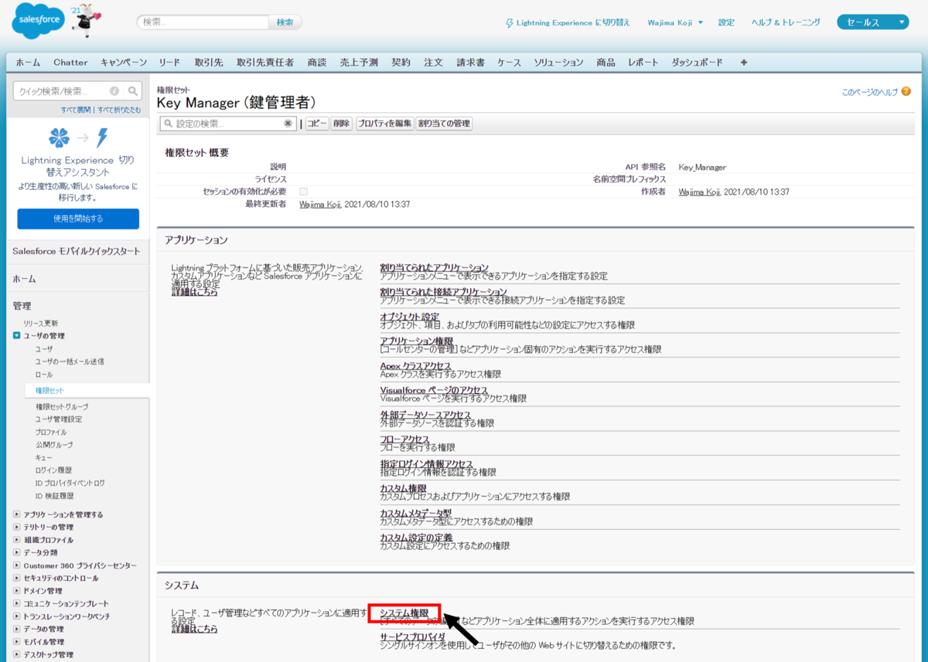The width and height of the screenshot is (928, 662).
Task: Select 公開グループ in sidebar
Action: 54,444
